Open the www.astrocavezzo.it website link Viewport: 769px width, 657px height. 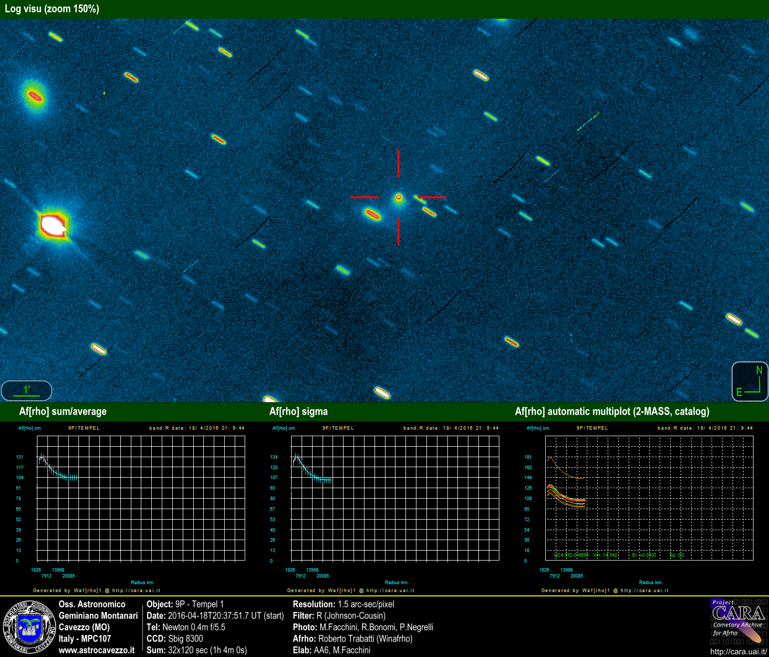96,650
